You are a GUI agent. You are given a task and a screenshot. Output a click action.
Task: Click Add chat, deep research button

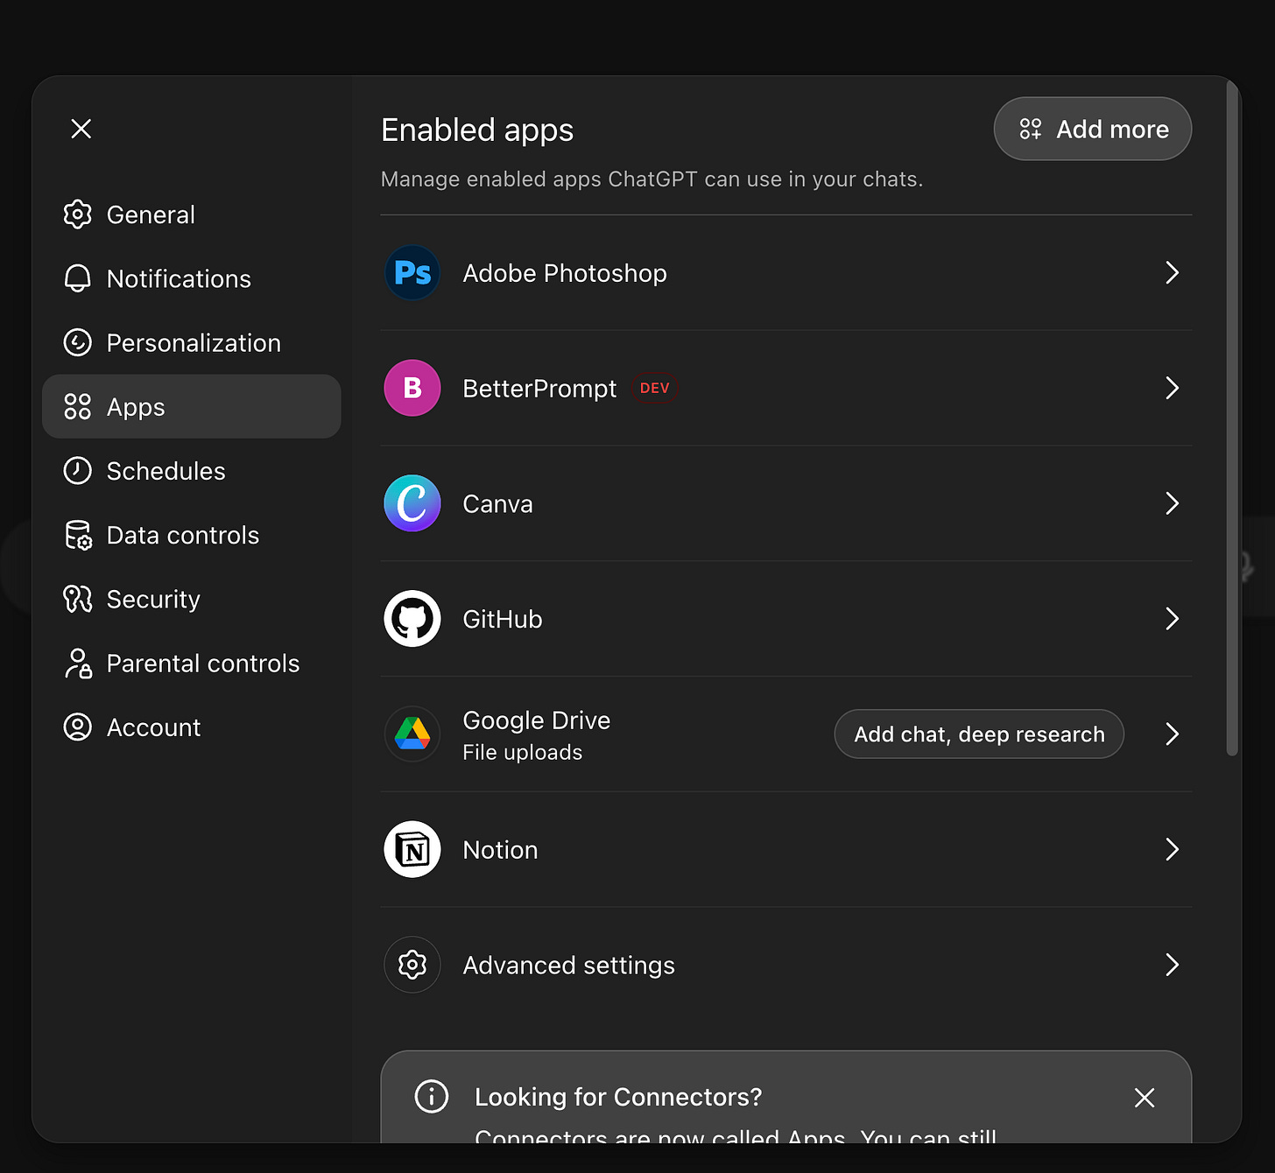pos(979,734)
